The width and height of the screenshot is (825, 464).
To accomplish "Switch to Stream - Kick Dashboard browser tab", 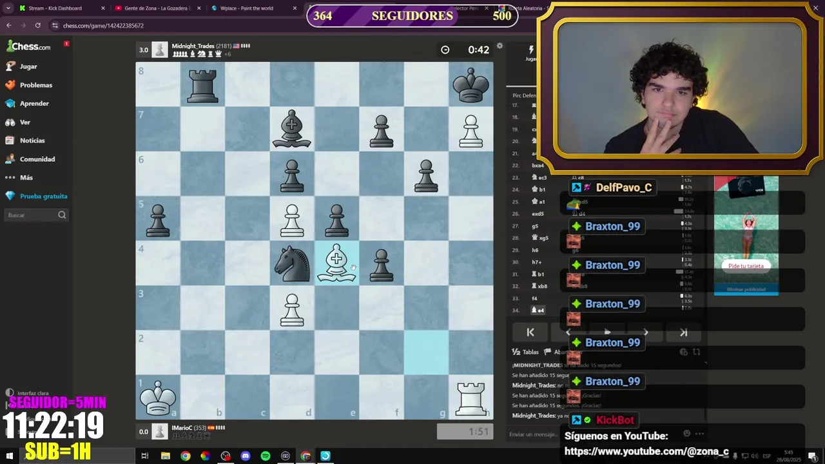I will point(55,8).
